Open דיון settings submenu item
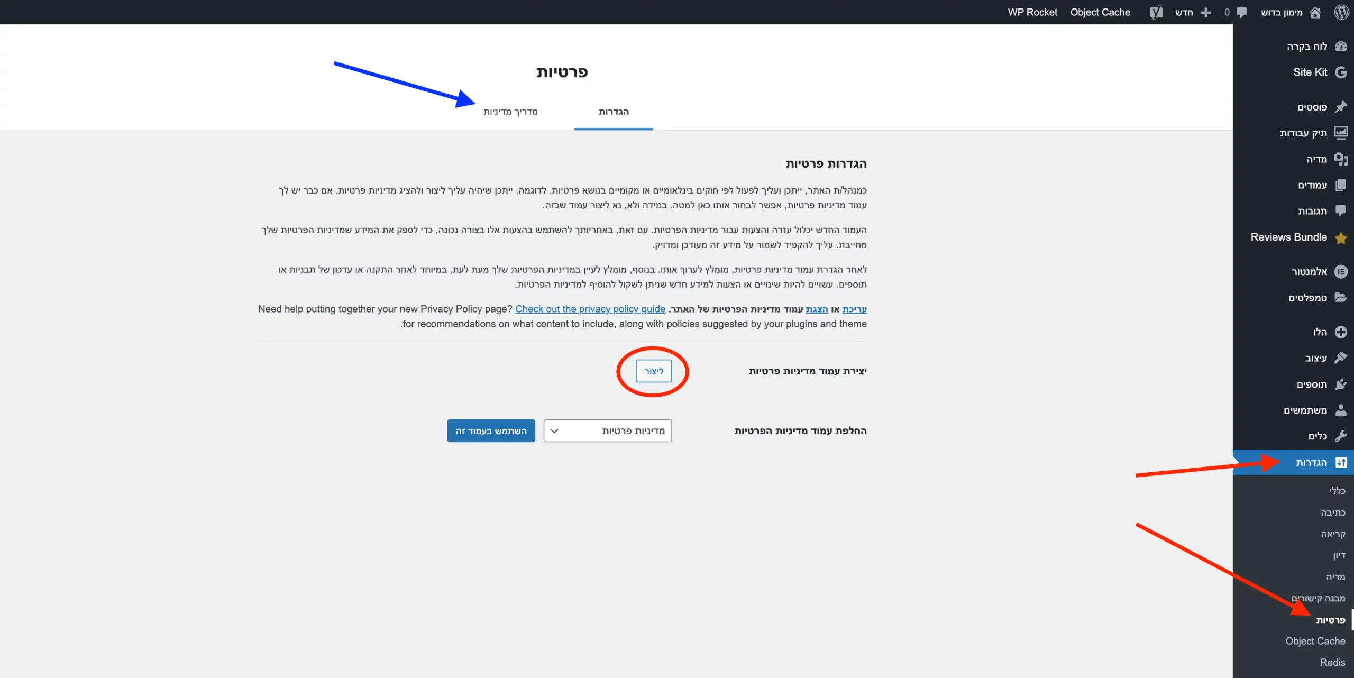Screen dimensions: 1354x678 point(1339,555)
